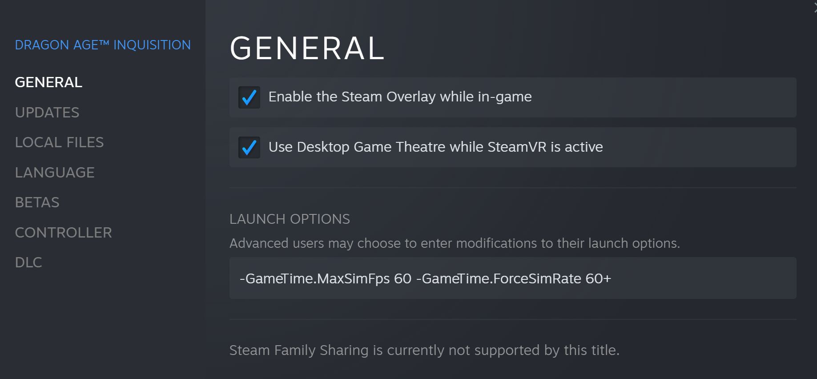
Task: Click the "Enable the Steam Overlay while in-game" label
Action: point(400,97)
